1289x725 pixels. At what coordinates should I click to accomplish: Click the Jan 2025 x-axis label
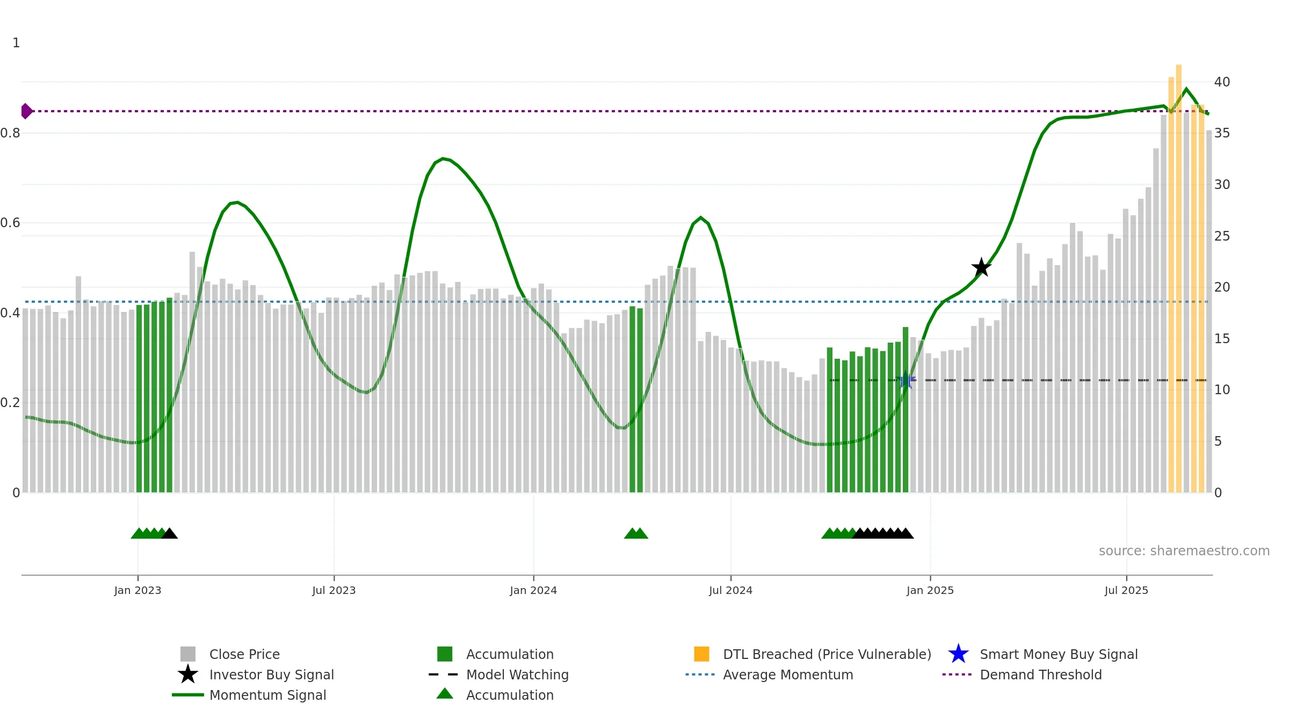(x=930, y=590)
